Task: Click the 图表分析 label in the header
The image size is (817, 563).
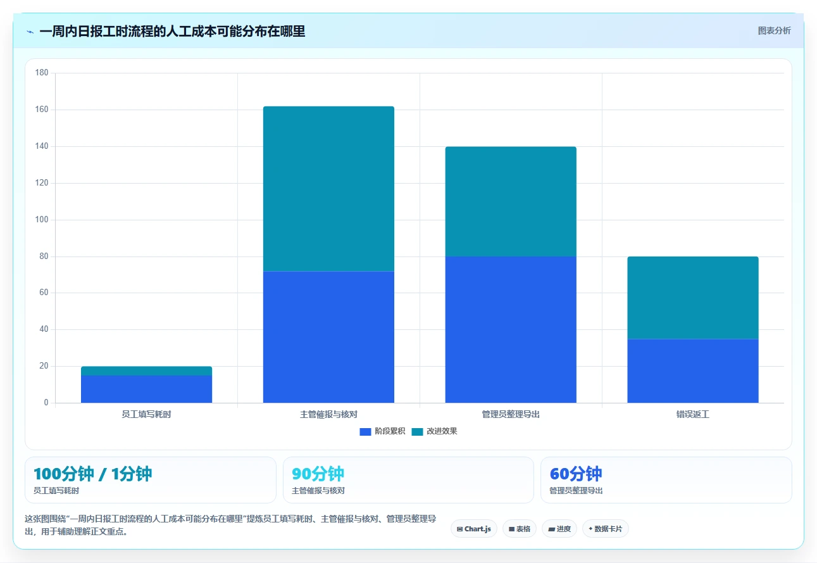Action: (774, 30)
